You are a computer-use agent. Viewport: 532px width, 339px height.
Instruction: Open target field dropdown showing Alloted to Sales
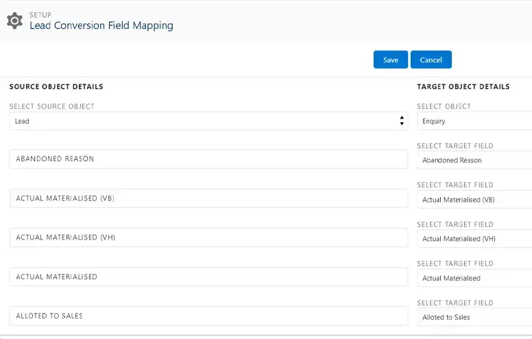pos(474,317)
